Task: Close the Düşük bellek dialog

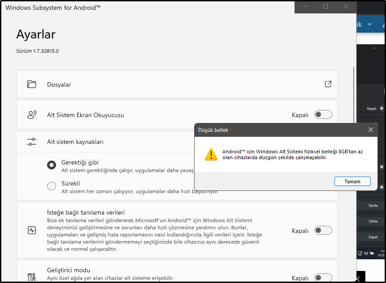Action: (x=370, y=130)
